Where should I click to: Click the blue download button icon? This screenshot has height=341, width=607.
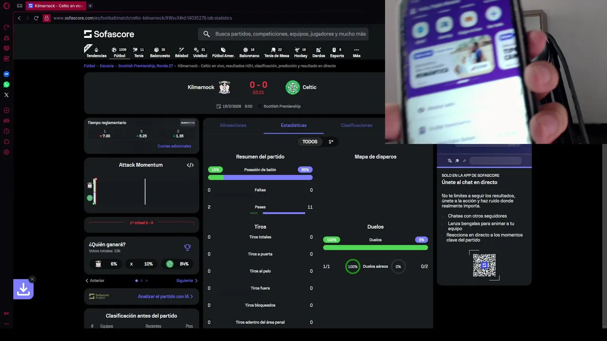click(x=23, y=289)
